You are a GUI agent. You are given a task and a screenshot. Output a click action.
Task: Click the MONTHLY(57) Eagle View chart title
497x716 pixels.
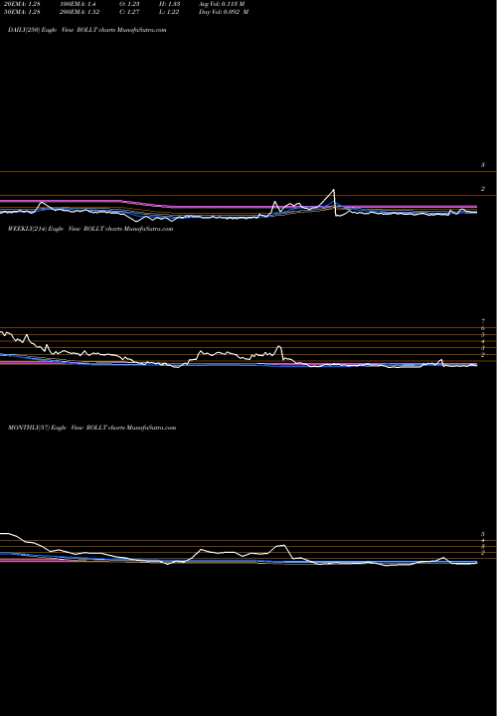point(91,428)
